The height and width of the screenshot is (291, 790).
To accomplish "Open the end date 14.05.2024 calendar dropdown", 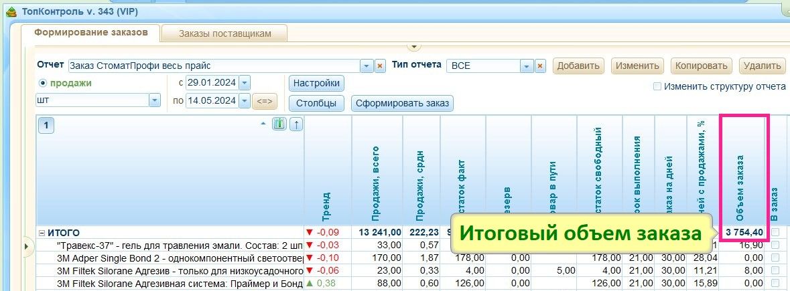I will (x=245, y=101).
